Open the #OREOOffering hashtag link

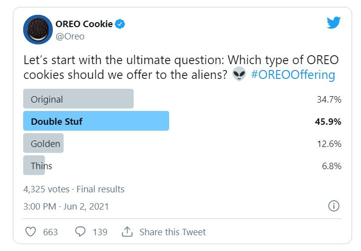293,75
